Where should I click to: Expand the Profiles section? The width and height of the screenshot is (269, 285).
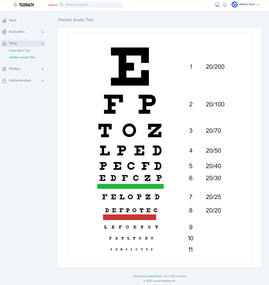(x=42, y=69)
